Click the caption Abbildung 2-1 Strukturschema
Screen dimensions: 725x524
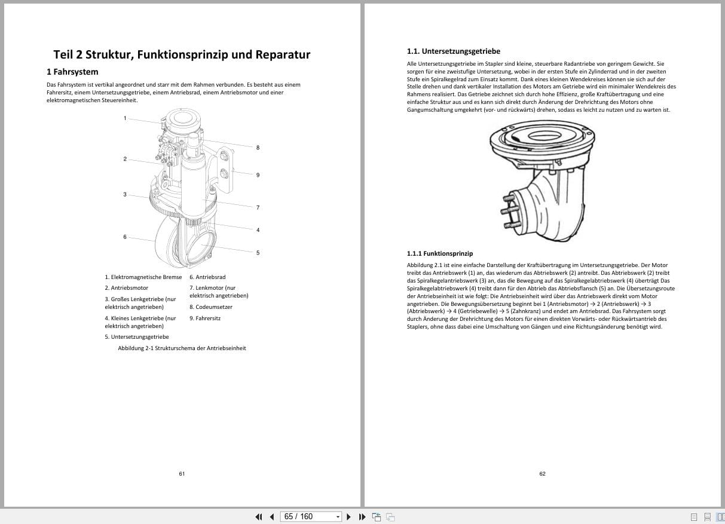pos(182,348)
